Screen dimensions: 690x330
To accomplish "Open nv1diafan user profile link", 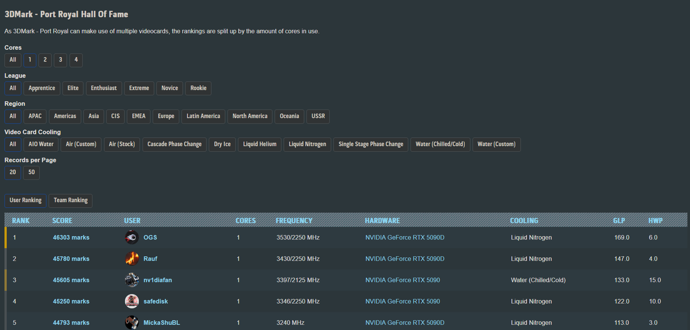I will point(158,280).
